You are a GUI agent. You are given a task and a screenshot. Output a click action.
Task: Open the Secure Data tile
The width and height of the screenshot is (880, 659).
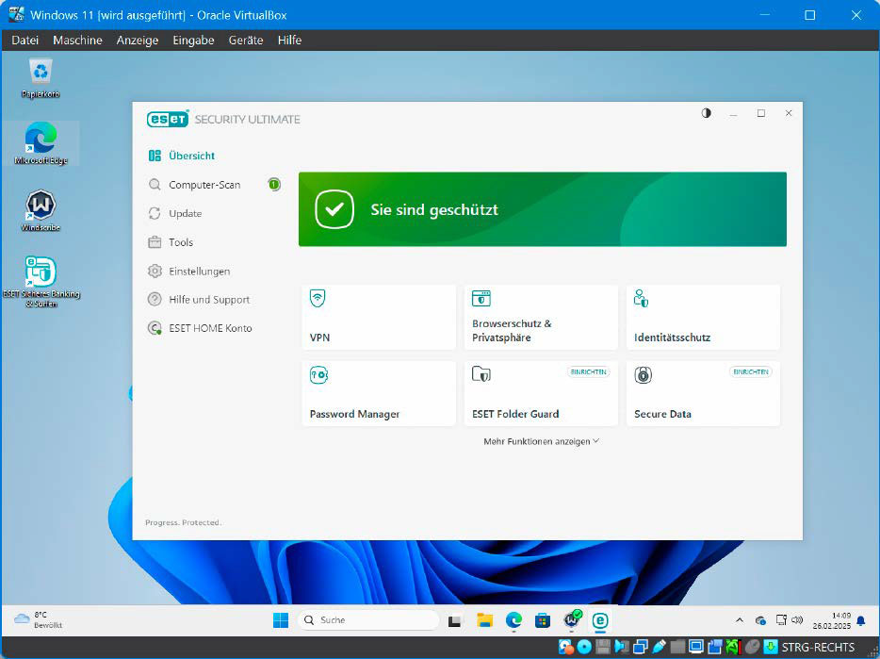tap(703, 393)
